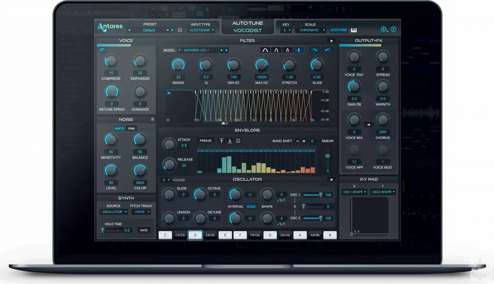Open the XY Pad Y-axis OSC2 SHAPE dropdown
494x284 pixels.
(x=383, y=192)
